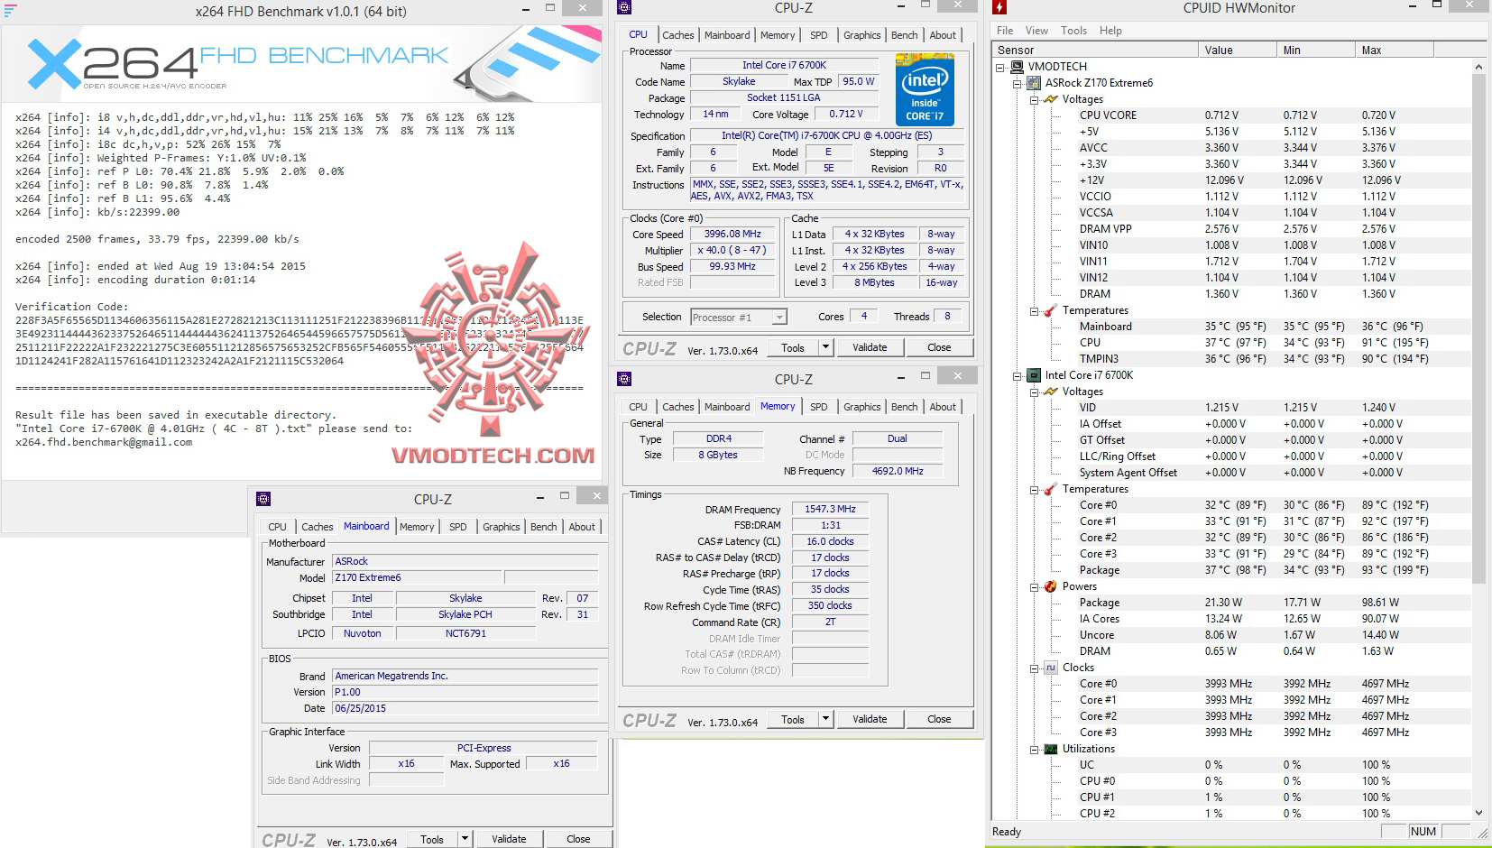Switch to Graphics tab in the CPU-Z Mainboard window

tap(502, 527)
